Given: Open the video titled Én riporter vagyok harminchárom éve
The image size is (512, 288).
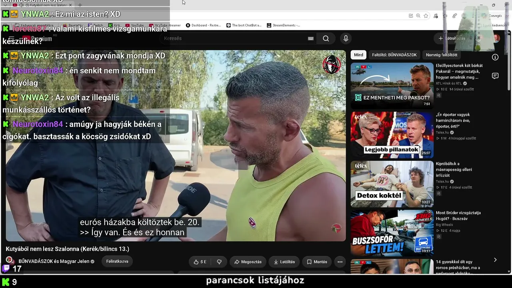Looking at the screenshot, I should click(453, 120).
